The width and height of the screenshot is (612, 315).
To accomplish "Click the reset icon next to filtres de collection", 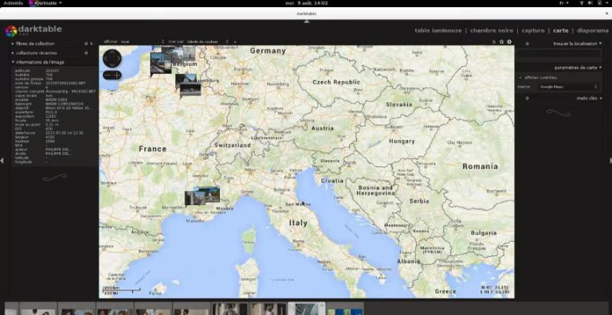I will click(x=86, y=44).
